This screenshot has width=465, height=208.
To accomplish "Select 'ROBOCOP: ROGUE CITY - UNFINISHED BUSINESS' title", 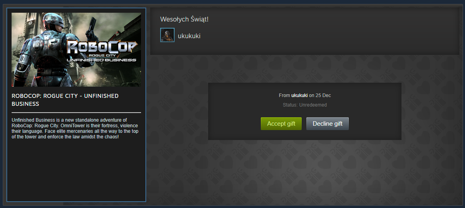I will [65, 100].
